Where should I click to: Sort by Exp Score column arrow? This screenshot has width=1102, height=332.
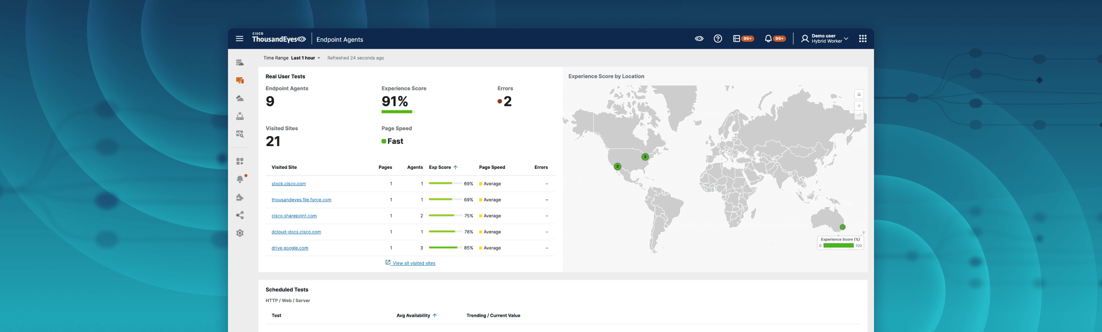(456, 167)
